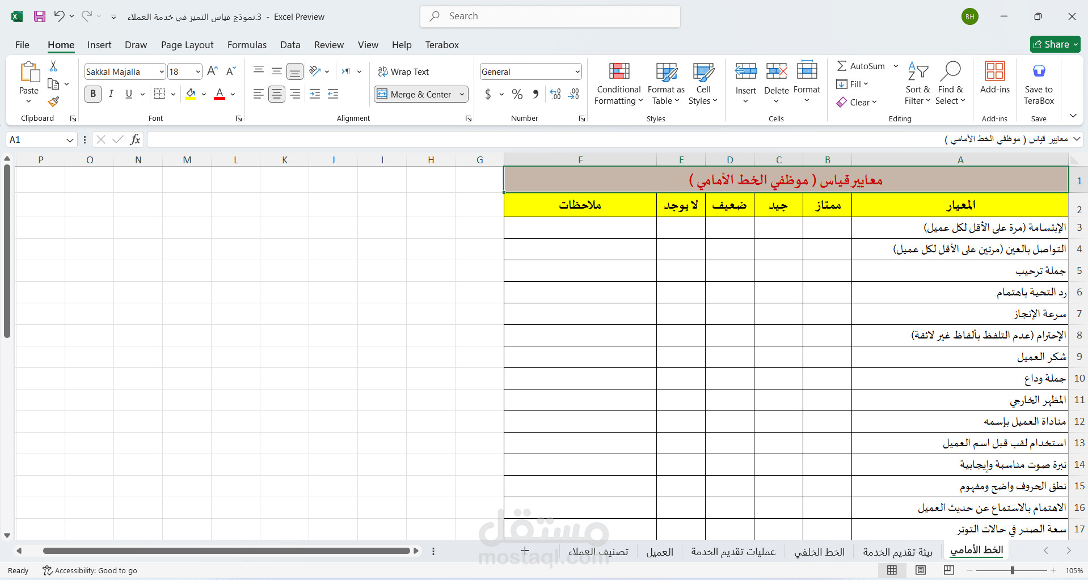Screen dimensions: 1088x580
Task: Open the Add-ins gallery
Action: (995, 78)
